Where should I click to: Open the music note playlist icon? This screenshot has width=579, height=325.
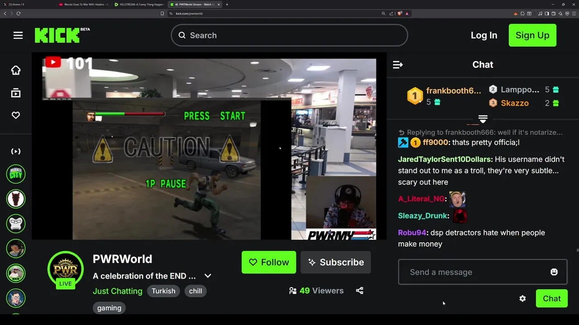(540, 14)
